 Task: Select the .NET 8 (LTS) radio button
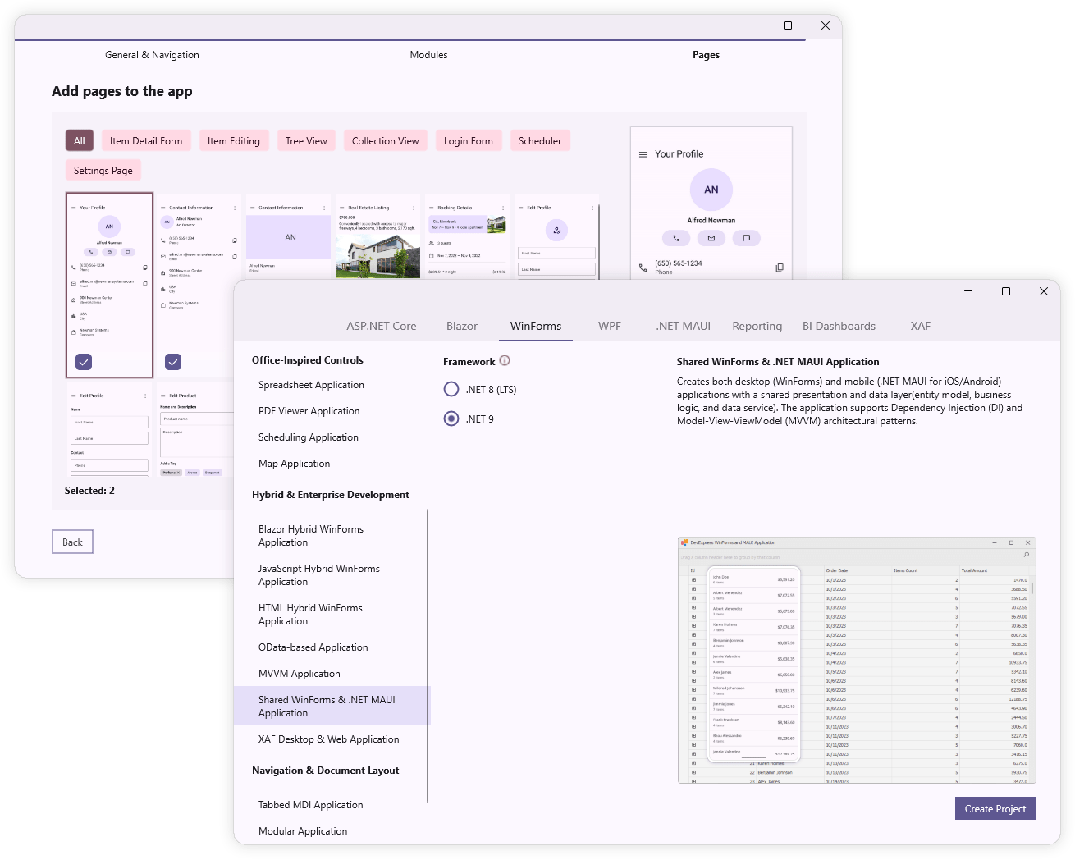tap(451, 389)
